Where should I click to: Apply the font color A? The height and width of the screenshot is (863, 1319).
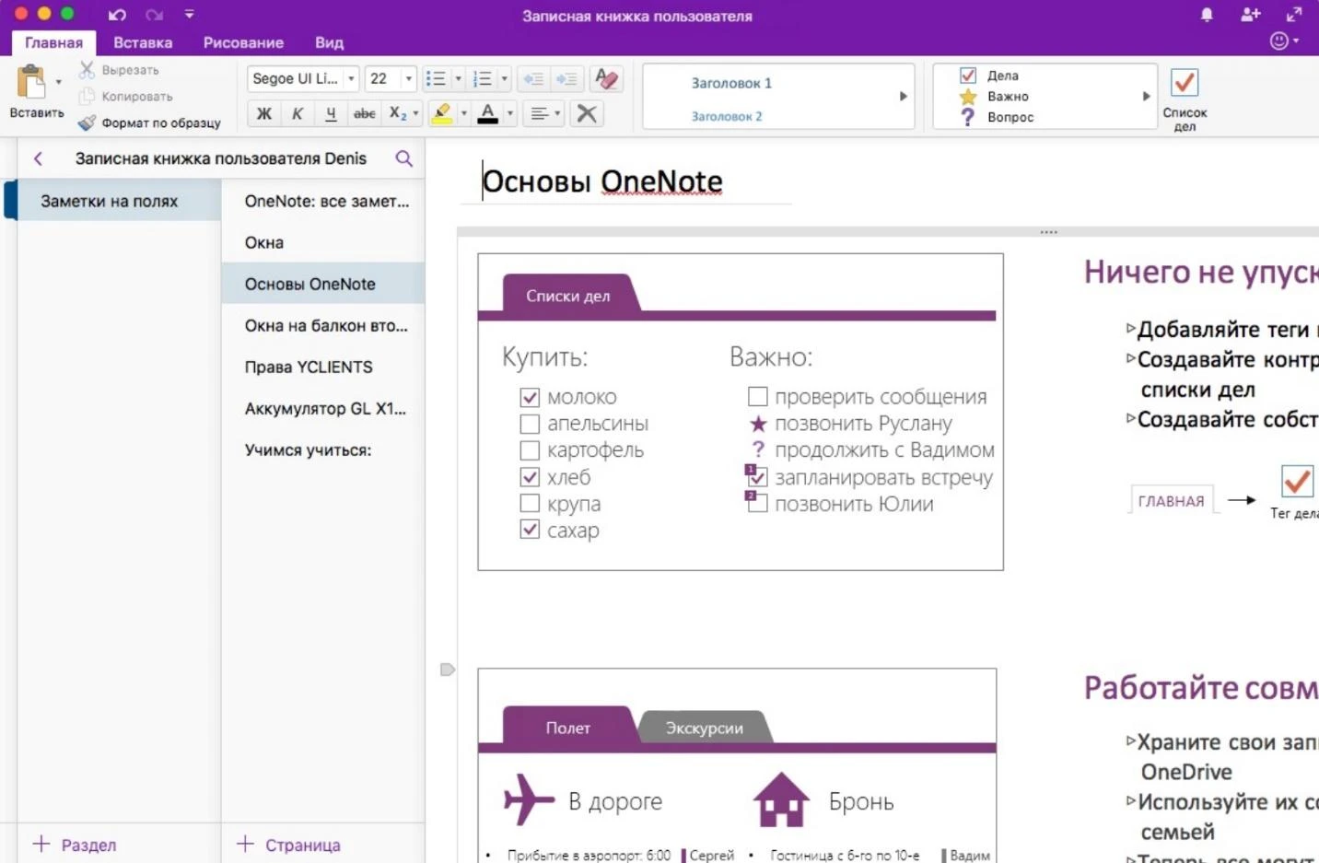488,113
